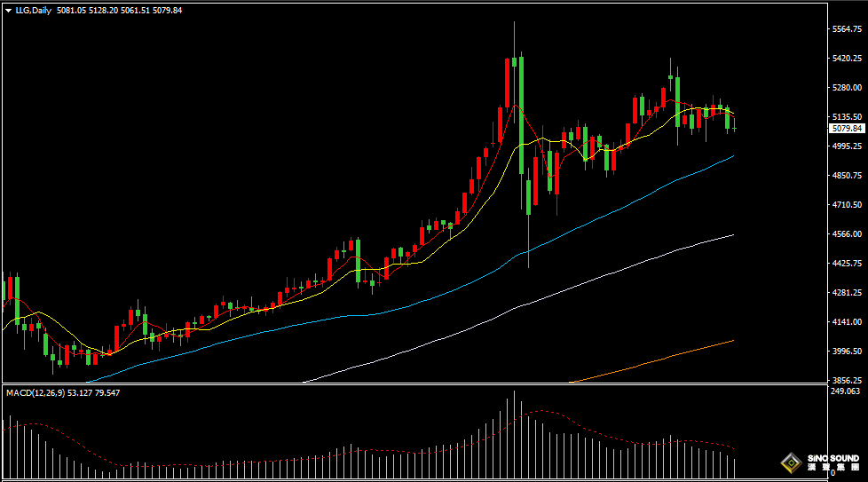Click the 3856.25 price axis label
This screenshot has width=868, height=482.
pyautogui.click(x=847, y=380)
